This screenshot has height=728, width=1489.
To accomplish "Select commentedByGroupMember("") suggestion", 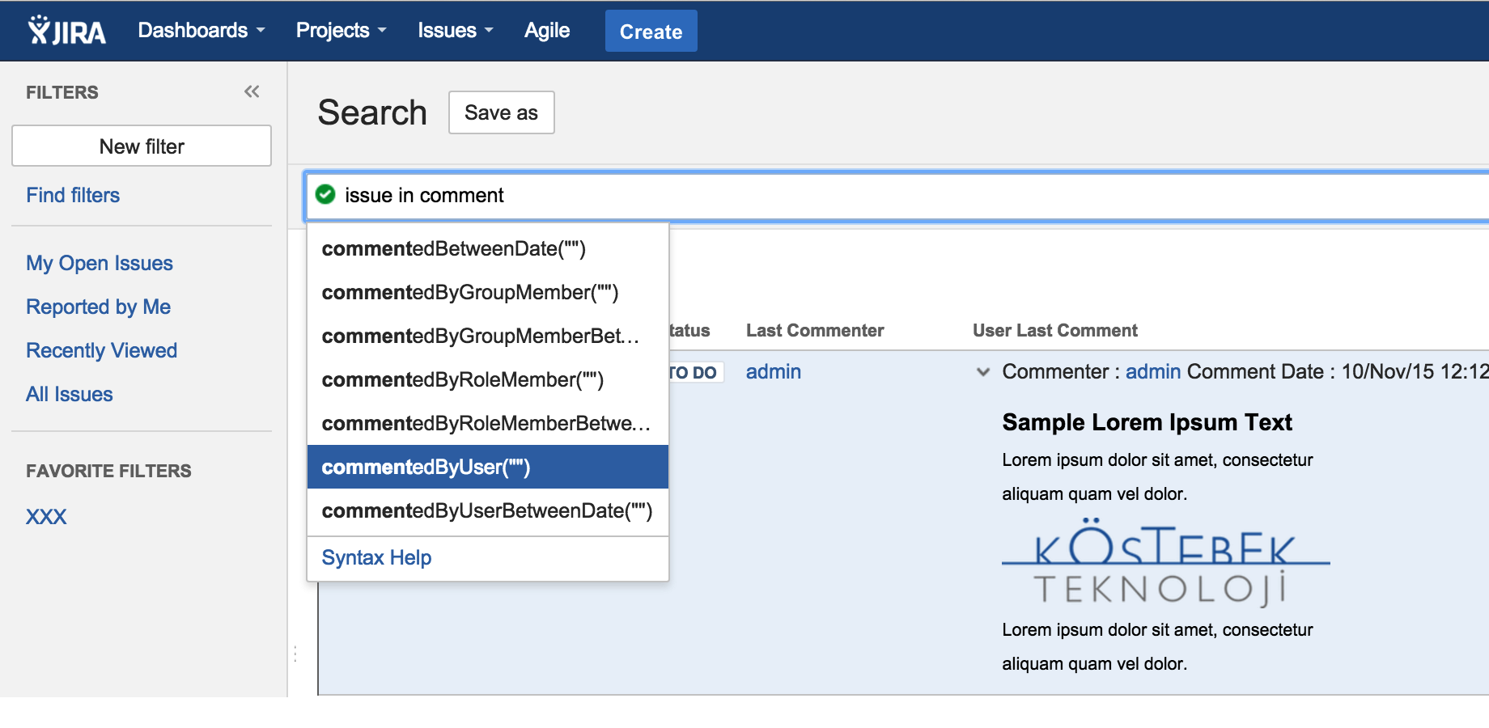I will click(488, 292).
